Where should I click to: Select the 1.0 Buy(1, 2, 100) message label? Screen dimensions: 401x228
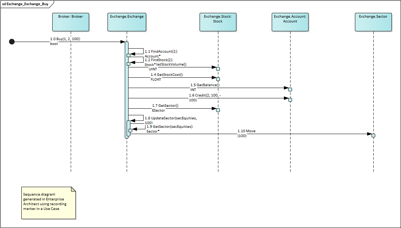coord(66,41)
